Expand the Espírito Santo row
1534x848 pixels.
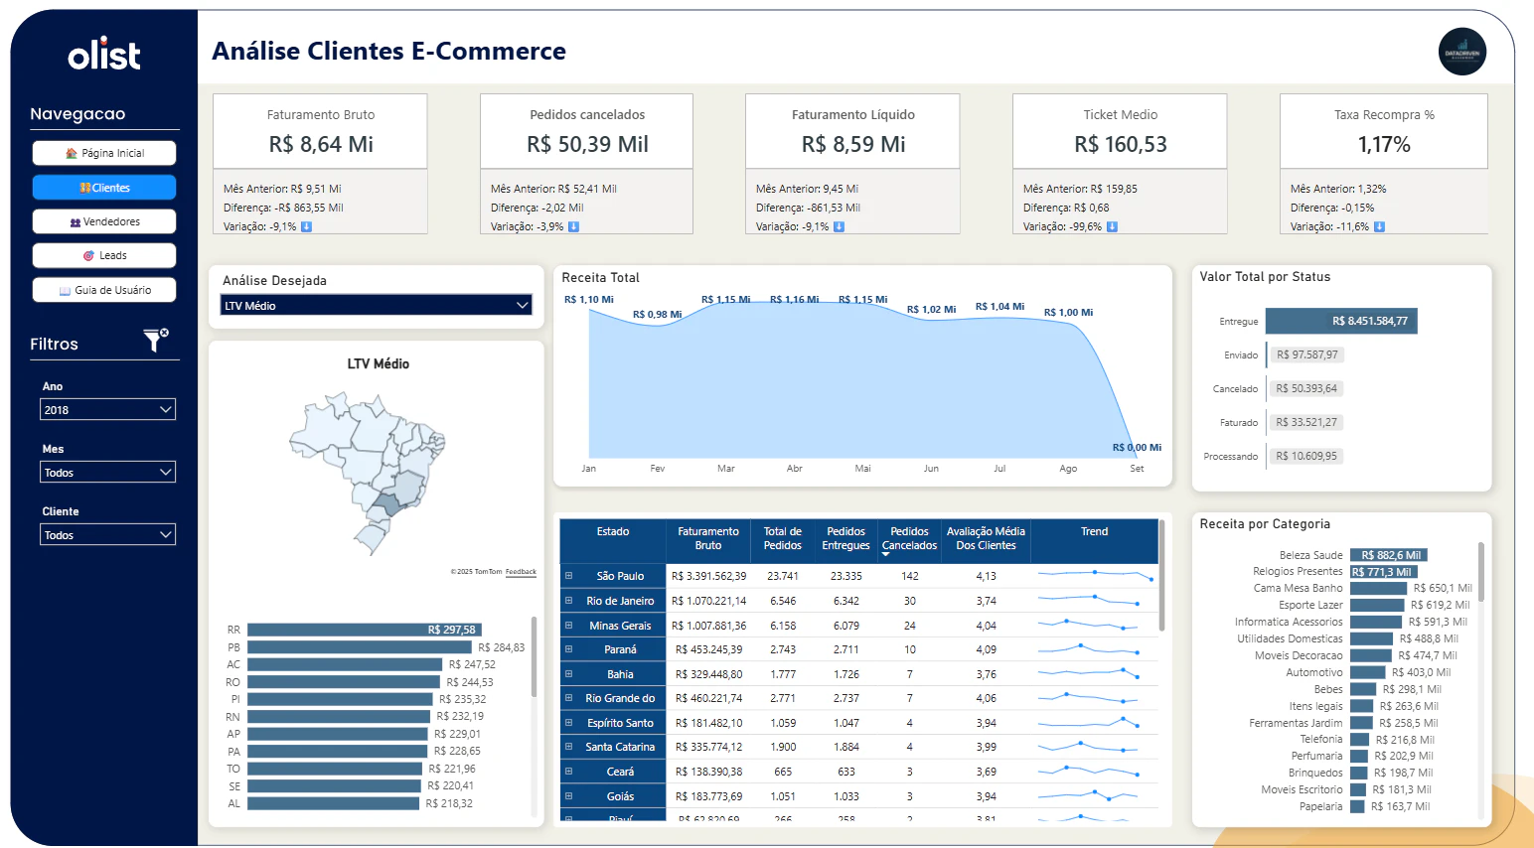(569, 723)
